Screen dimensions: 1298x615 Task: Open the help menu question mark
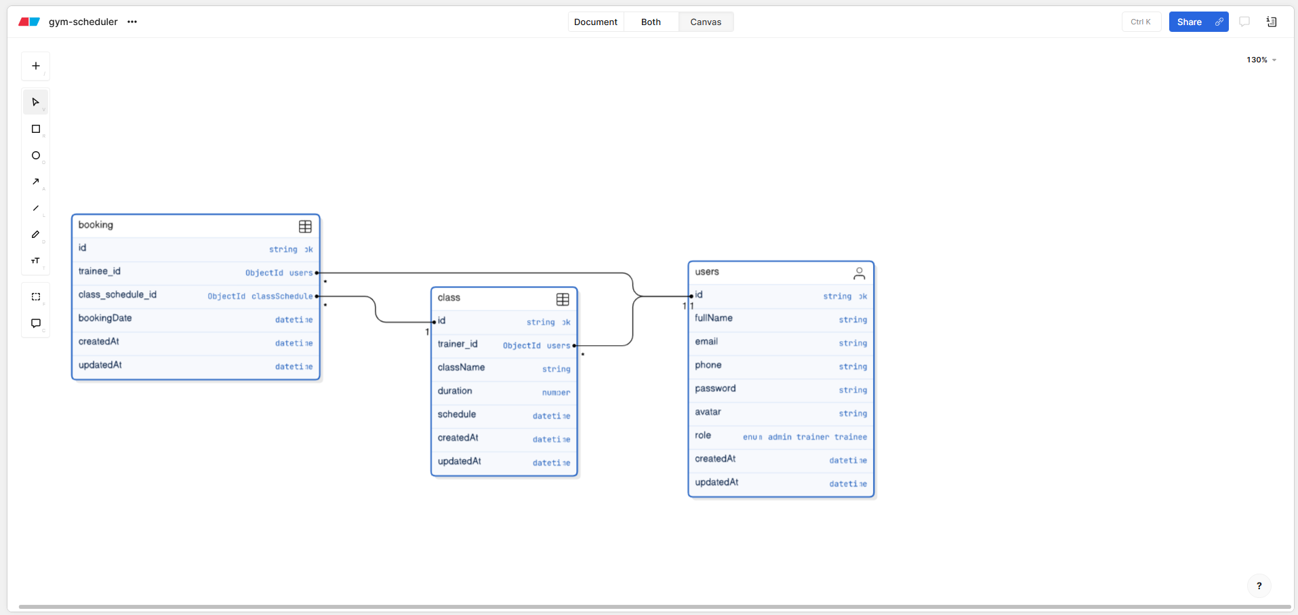(1259, 585)
